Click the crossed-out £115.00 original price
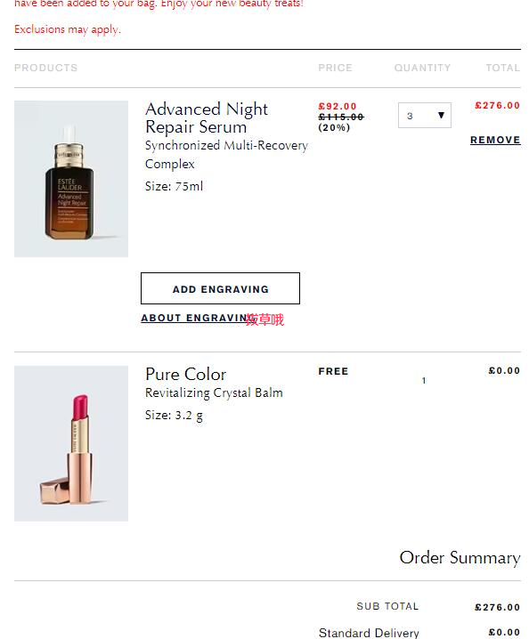This screenshot has height=639, width=529. coord(340,117)
